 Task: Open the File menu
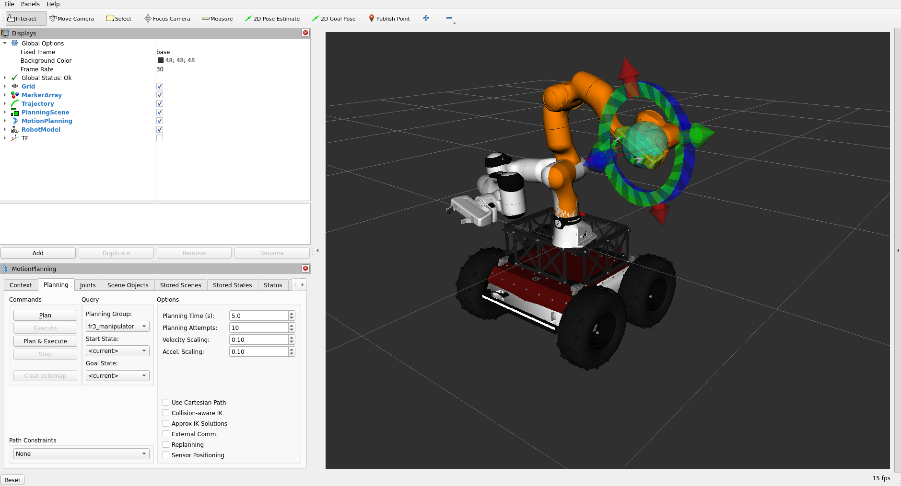(x=9, y=4)
